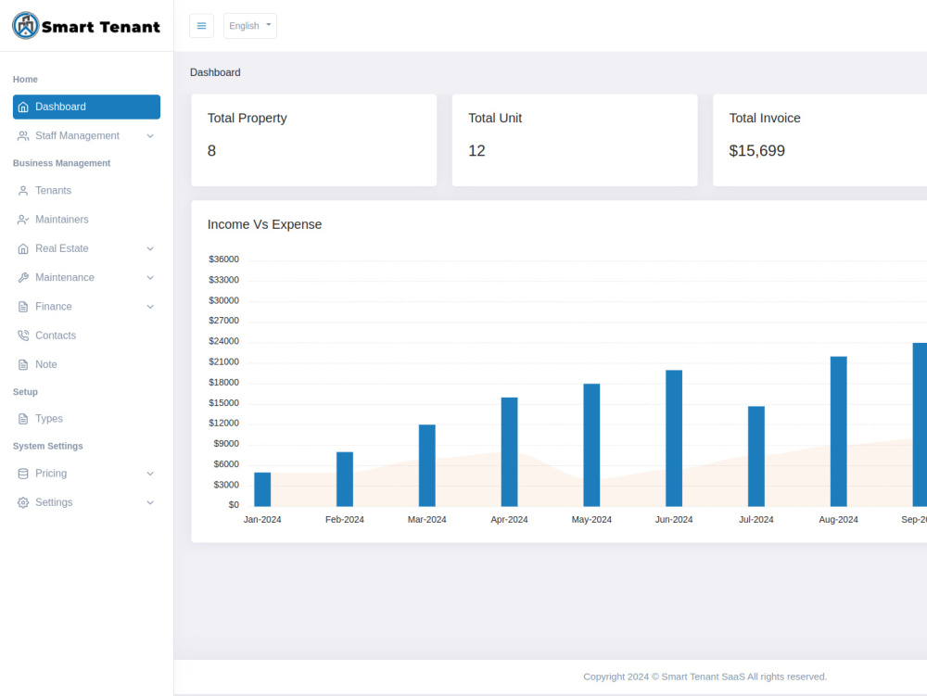
Task: Click the May-2024 income bar
Action: click(591, 445)
